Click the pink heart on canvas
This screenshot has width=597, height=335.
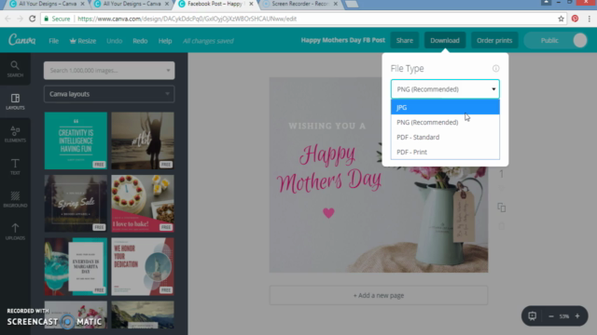[x=328, y=213]
